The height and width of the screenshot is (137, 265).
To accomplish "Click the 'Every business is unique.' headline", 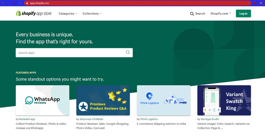I will click(45, 35).
